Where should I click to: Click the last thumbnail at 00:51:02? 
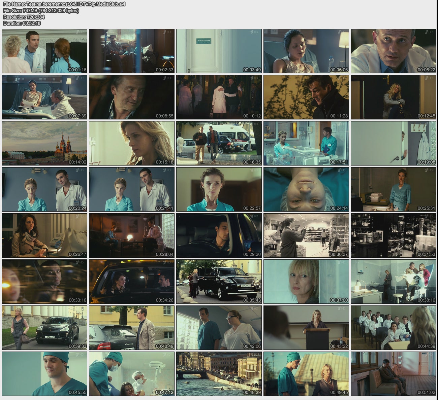pyautogui.click(x=394, y=374)
